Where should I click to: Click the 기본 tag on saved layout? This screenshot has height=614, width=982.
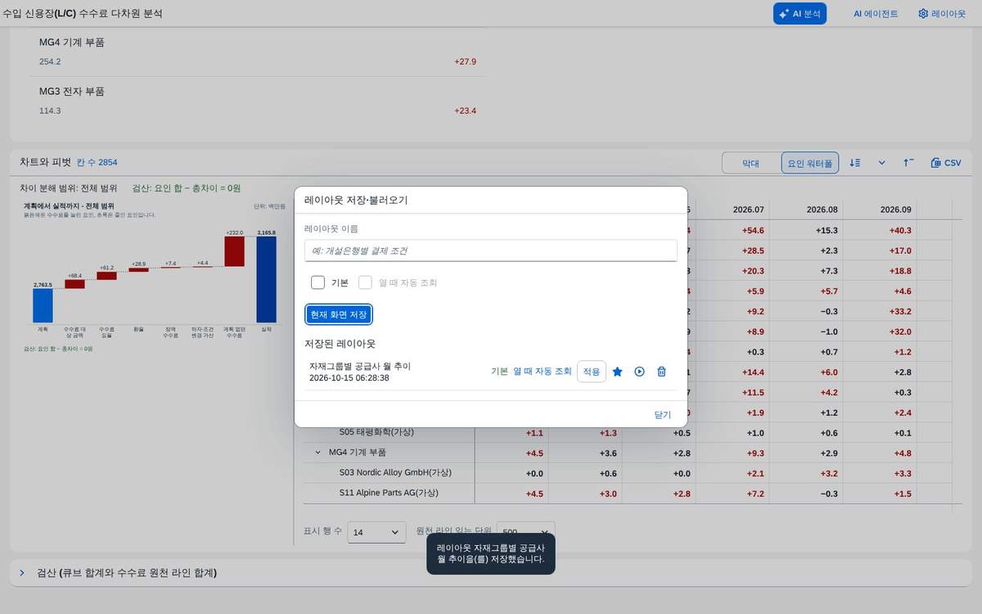pyautogui.click(x=499, y=372)
